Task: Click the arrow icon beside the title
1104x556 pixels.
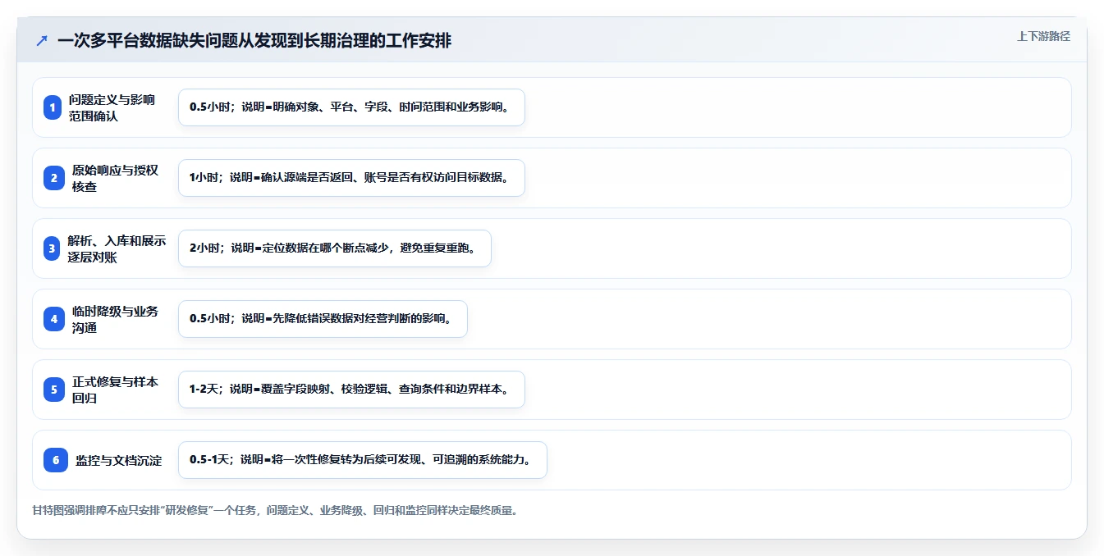Action: (x=42, y=41)
